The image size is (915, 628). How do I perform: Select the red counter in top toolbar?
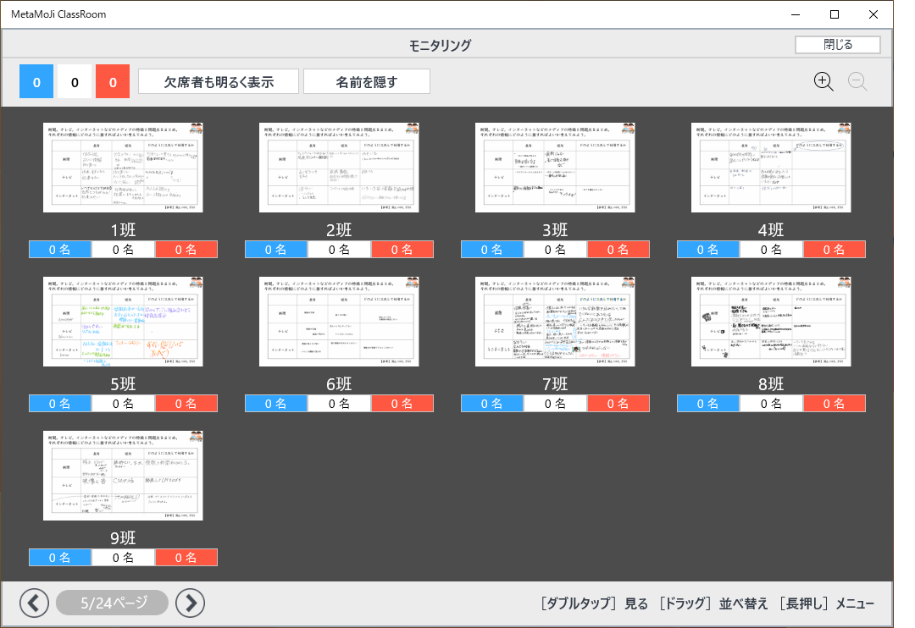coord(113,82)
